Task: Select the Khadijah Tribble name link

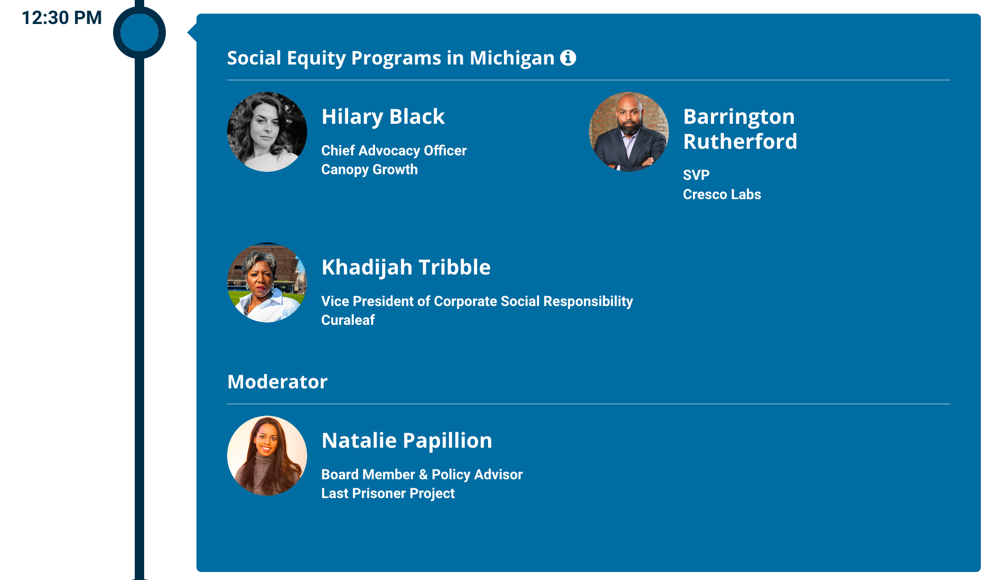Action: [x=406, y=267]
